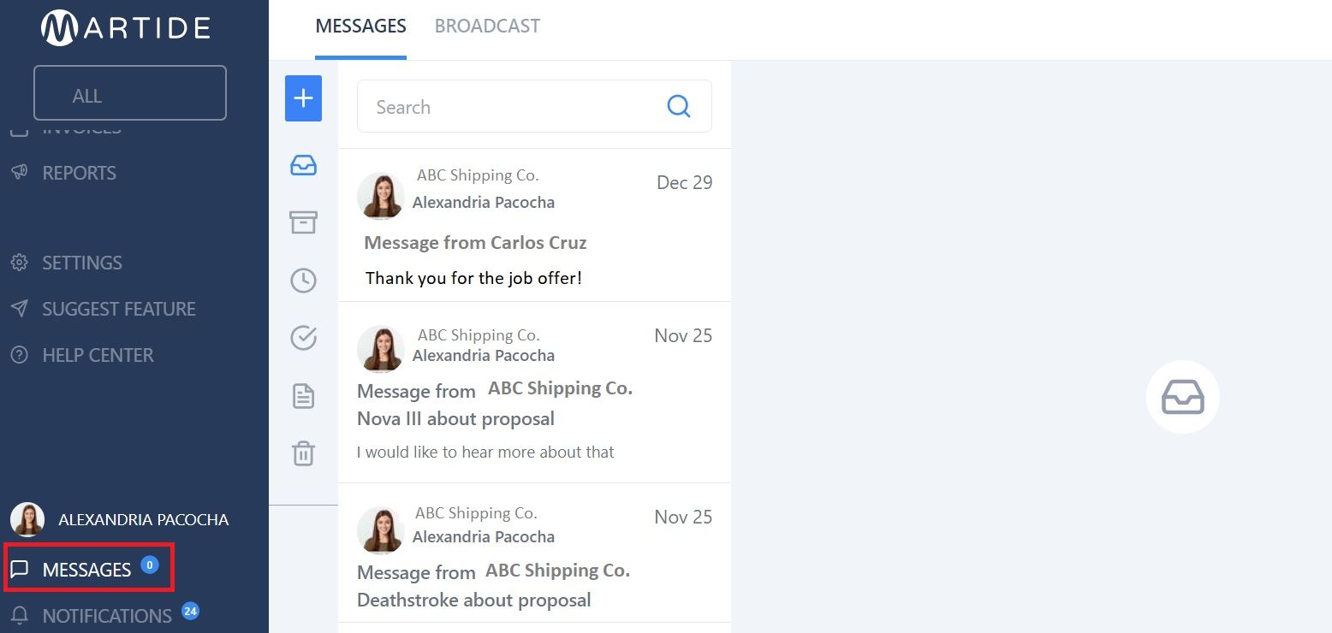
Task: Click avatar on Nova III proposal message
Action: (x=381, y=349)
